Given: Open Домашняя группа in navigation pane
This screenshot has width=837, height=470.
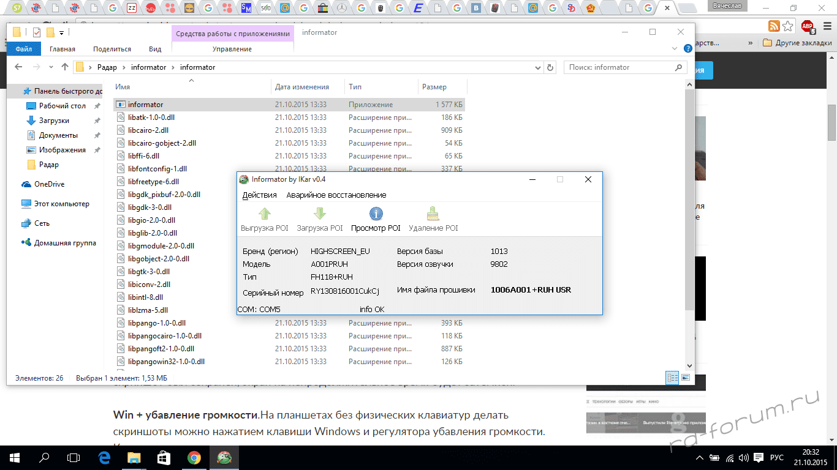Looking at the screenshot, I should [x=59, y=243].
